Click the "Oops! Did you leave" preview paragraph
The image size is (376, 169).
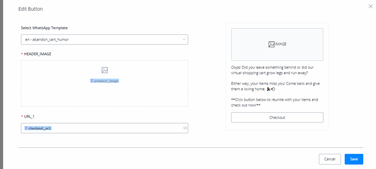(x=275, y=70)
